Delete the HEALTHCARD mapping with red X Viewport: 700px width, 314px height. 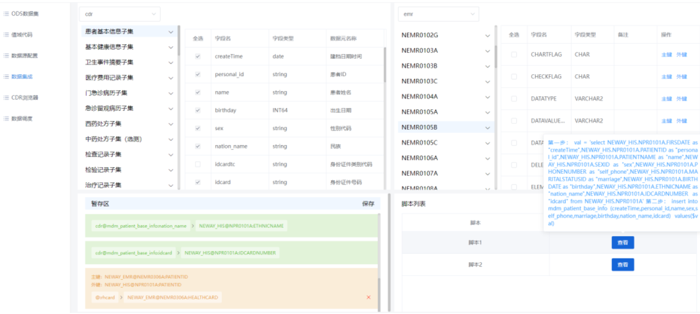click(369, 297)
